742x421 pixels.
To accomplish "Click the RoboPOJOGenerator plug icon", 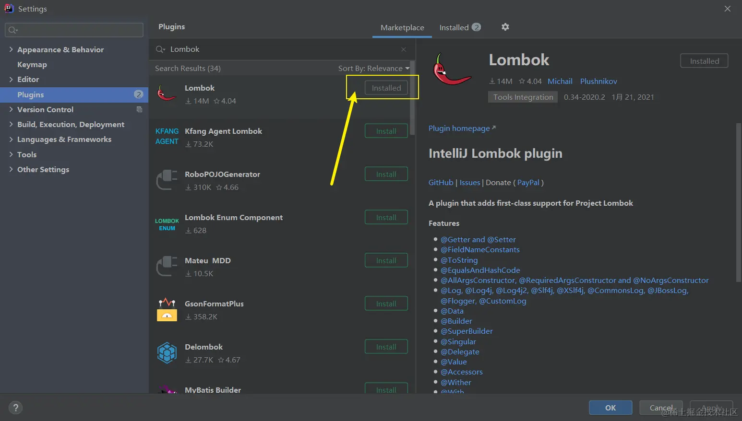I will point(167,180).
